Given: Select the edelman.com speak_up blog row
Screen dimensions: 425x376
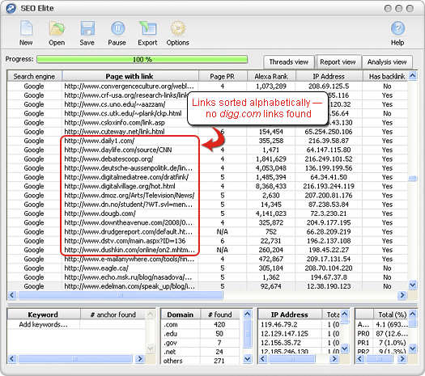Looking at the screenshot, I should (207, 286).
